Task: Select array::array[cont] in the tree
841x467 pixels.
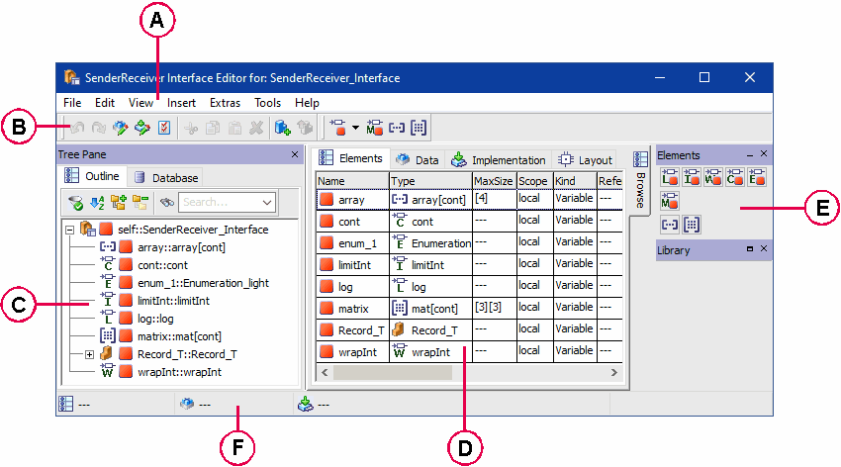Action: (181, 247)
